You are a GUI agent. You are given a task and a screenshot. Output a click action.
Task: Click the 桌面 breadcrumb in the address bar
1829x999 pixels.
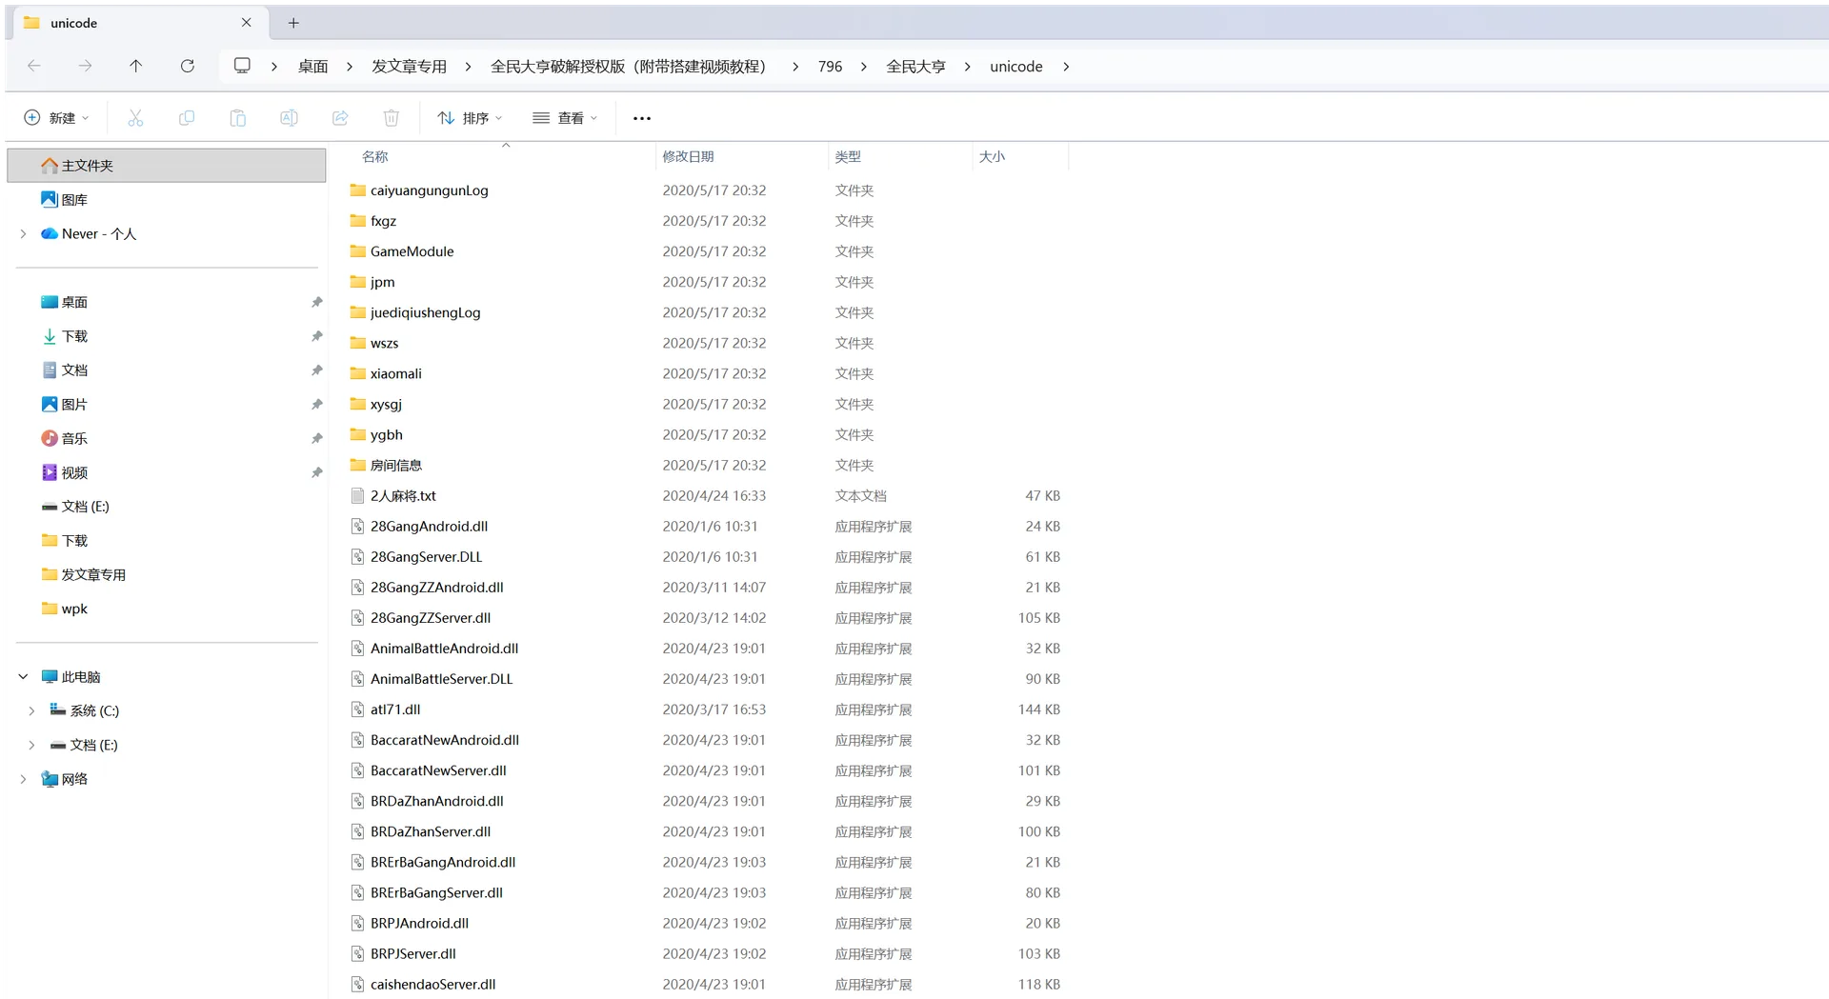click(312, 67)
